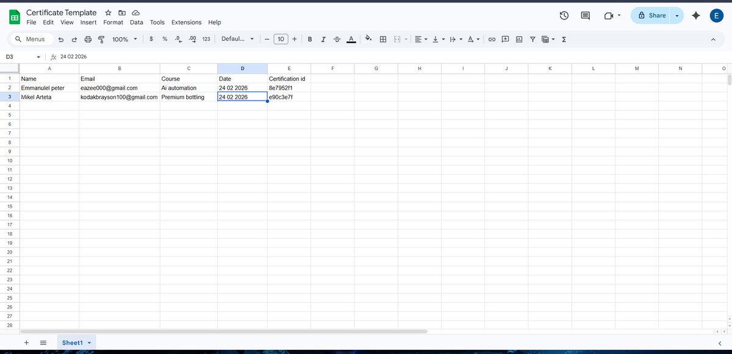Click the Meet camera icon

pyautogui.click(x=608, y=15)
